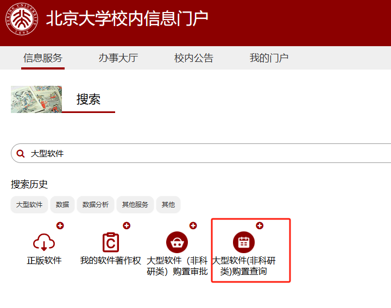Viewport: 391px width, 308px height.
Task: Add 正版软件 with its plus badge
Action: pyautogui.click(x=60, y=225)
